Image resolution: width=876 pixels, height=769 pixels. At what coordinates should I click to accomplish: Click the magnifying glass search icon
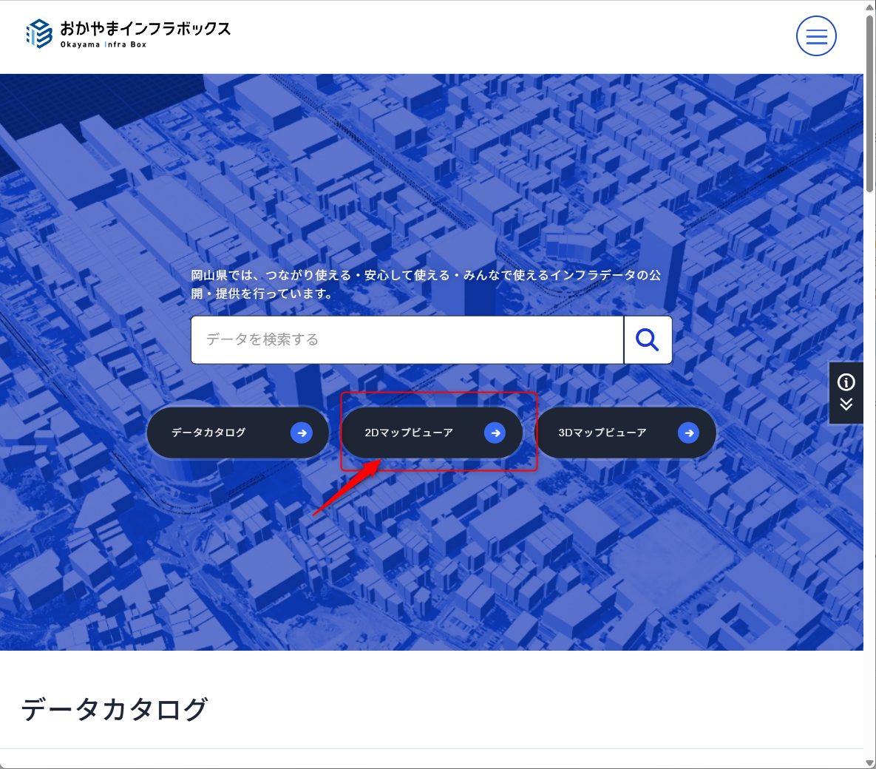coord(648,340)
